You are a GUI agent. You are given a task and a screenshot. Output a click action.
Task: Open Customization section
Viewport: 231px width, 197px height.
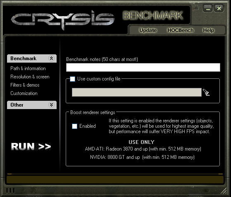24,93
